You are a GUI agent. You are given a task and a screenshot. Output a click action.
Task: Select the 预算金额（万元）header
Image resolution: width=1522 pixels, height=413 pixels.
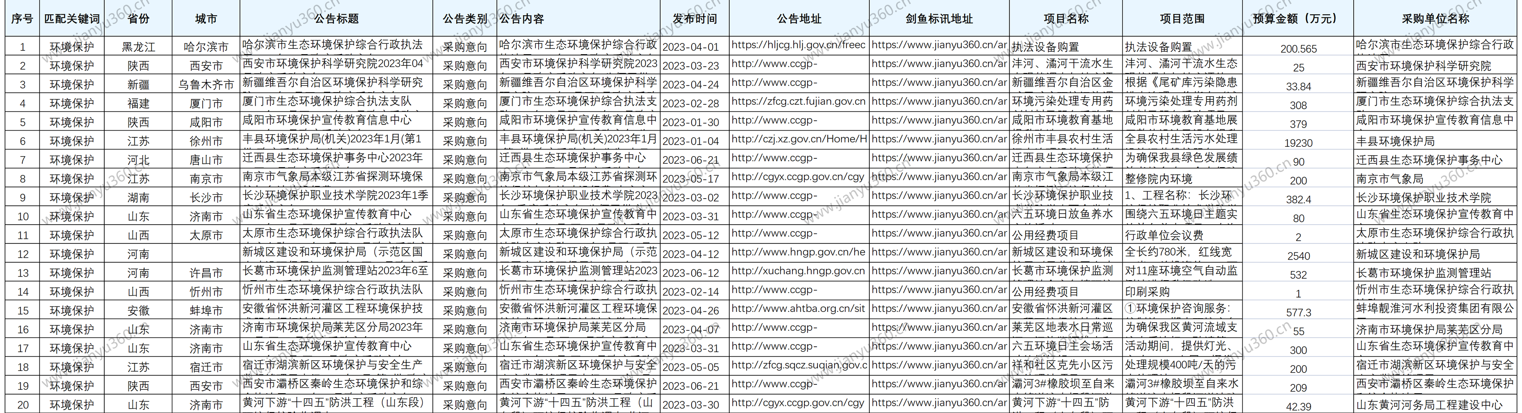pos(1298,19)
